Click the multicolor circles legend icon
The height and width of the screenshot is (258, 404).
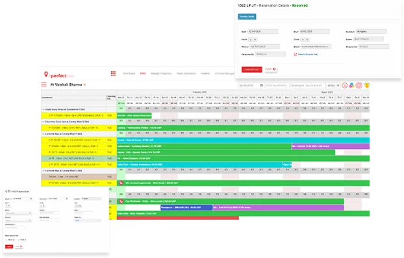[351, 85]
